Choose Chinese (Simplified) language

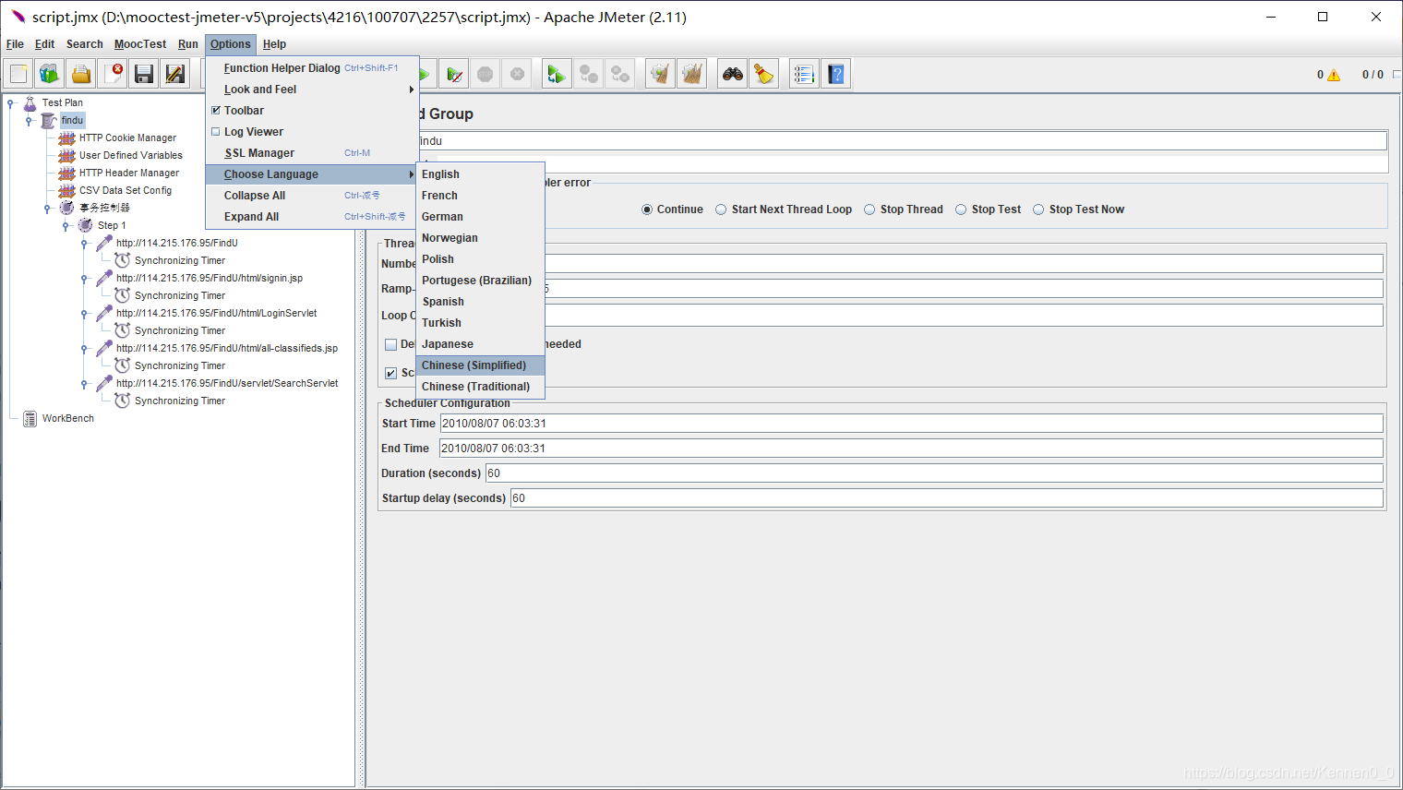[480, 365]
